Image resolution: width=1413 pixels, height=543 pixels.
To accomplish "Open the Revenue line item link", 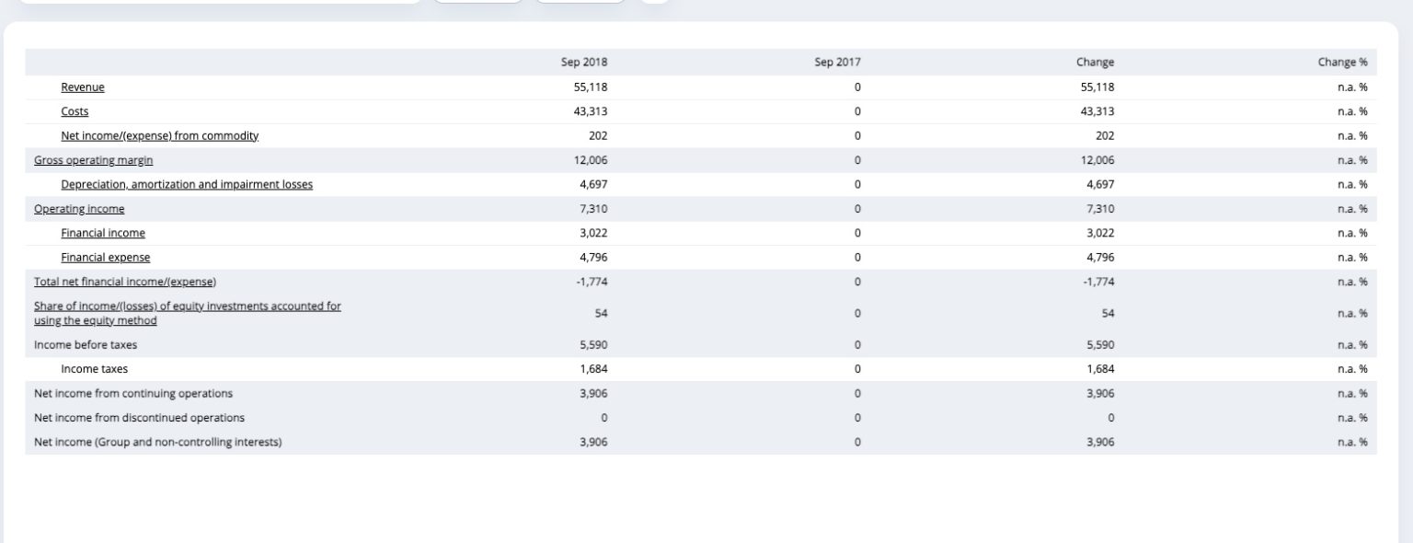I will 83,87.
